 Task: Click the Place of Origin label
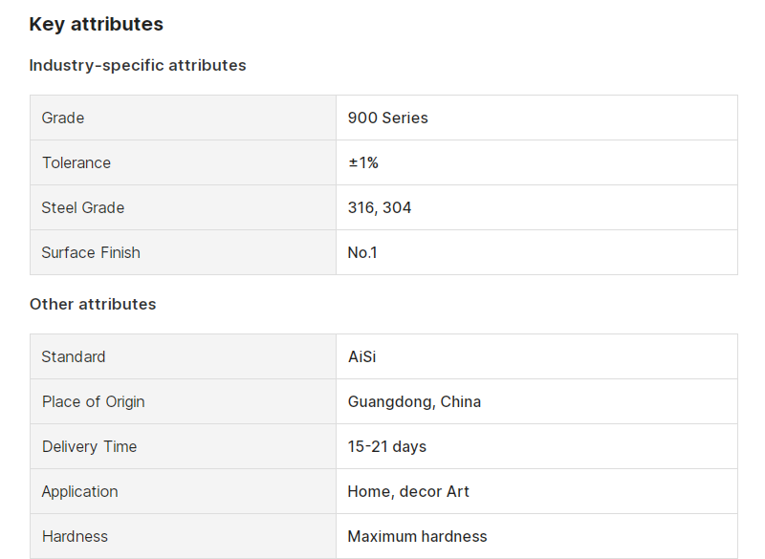93,401
